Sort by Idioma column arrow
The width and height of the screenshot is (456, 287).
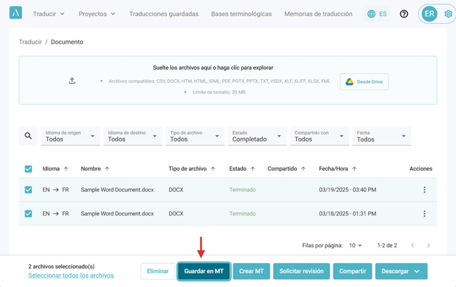coord(66,168)
